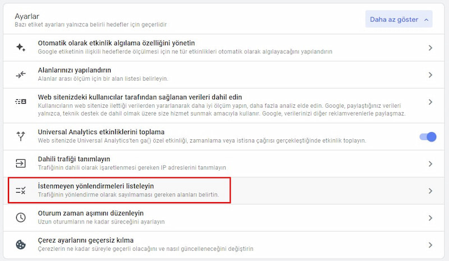Collapse settings with "Daha az göster"
449x261 pixels.
(x=399, y=20)
